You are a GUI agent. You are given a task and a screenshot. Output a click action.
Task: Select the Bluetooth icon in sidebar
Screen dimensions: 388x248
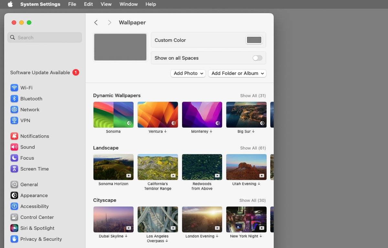coord(14,99)
